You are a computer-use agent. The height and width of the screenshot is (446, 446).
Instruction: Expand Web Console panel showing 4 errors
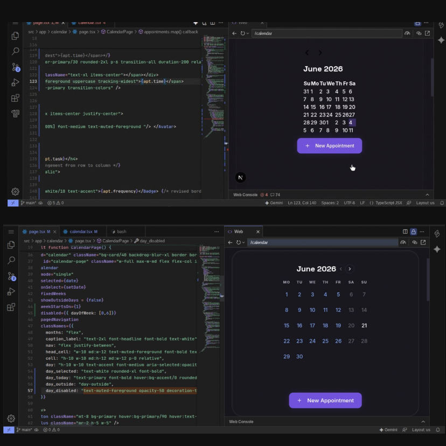(427, 195)
